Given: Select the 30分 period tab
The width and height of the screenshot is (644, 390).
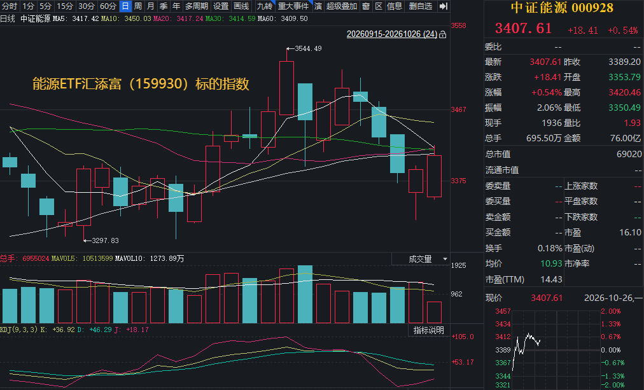Looking at the screenshot, I should 87,6.
